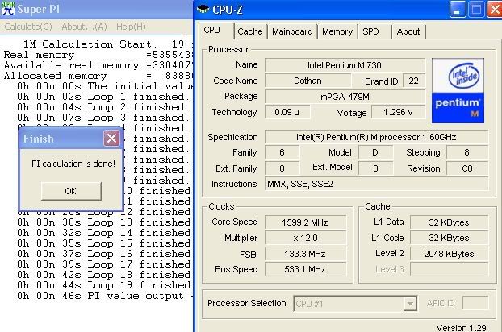502x332 pixels.
Task: Click the Level 2 value 2048 KBytes
Action: click(449, 254)
